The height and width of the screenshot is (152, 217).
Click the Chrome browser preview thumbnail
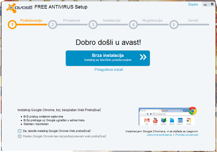coord(167,116)
